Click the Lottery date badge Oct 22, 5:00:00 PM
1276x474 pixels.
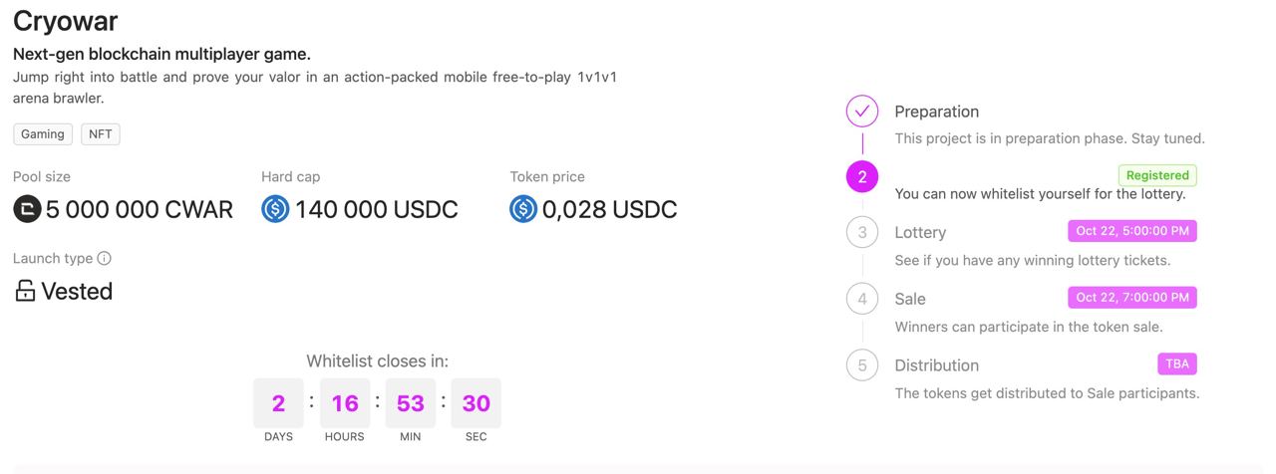pos(1132,231)
